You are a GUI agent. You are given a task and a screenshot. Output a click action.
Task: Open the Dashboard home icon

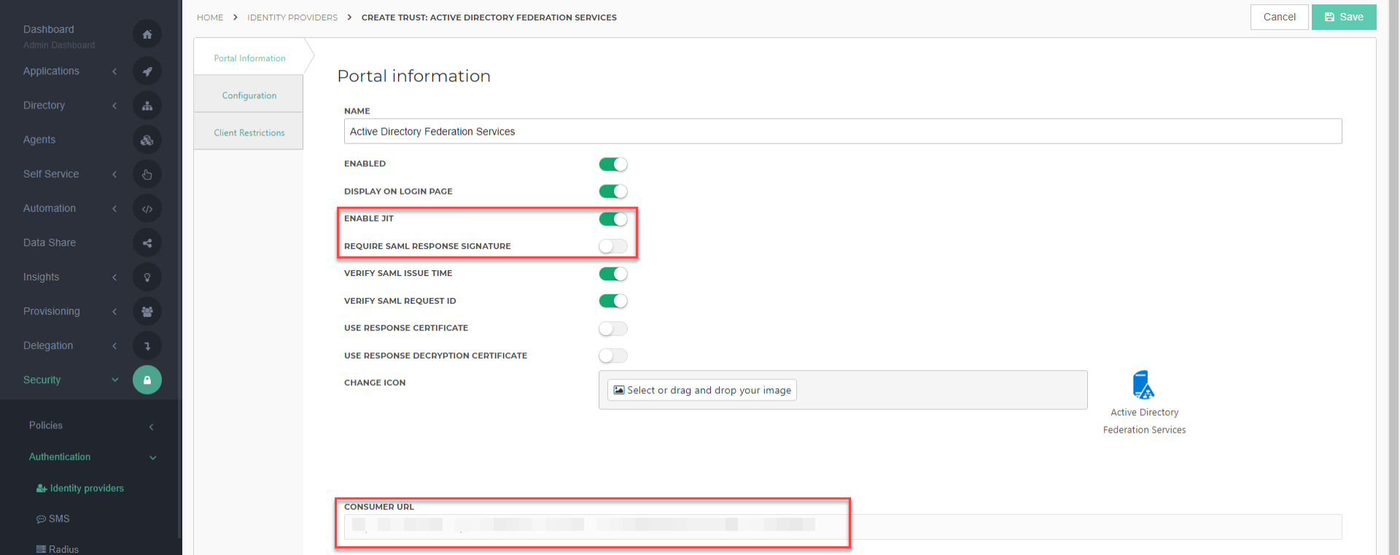(x=147, y=34)
